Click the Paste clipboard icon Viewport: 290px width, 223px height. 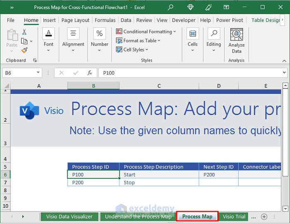point(12,35)
